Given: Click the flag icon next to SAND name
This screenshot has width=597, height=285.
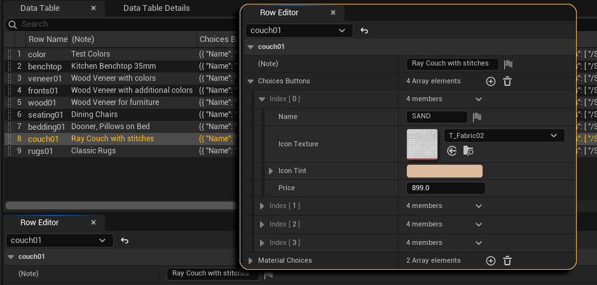Looking at the screenshot, I should pos(477,117).
